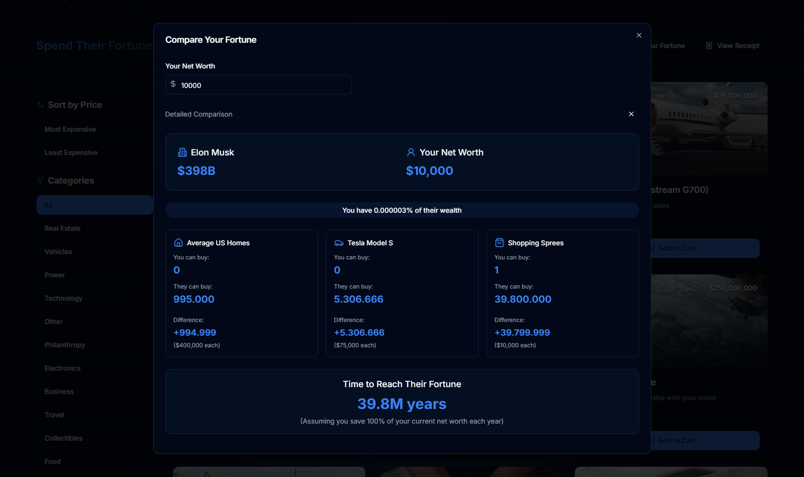Image resolution: width=804 pixels, height=477 pixels.
Task: Select the home icon on Average US Homes card
Action: [178, 242]
